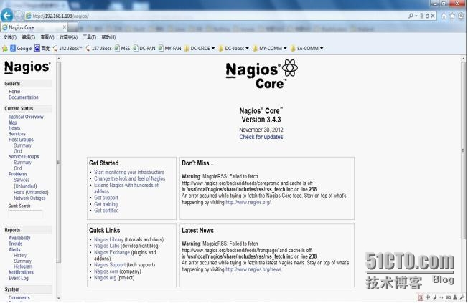Expand the MY-COMM bookmark folder
The width and height of the screenshot is (468, 303).
tap(270, 48)
